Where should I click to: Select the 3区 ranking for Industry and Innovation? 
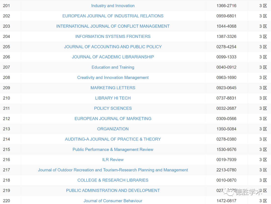(263, 6)
